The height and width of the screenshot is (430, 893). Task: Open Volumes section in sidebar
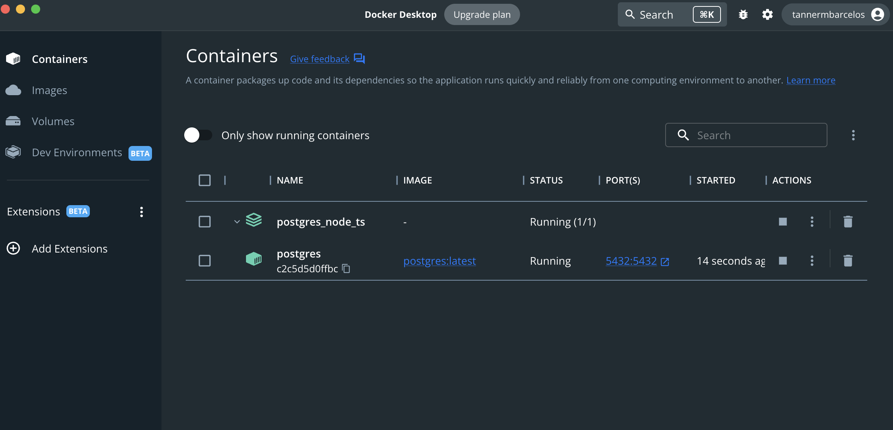tap(53, 121)
